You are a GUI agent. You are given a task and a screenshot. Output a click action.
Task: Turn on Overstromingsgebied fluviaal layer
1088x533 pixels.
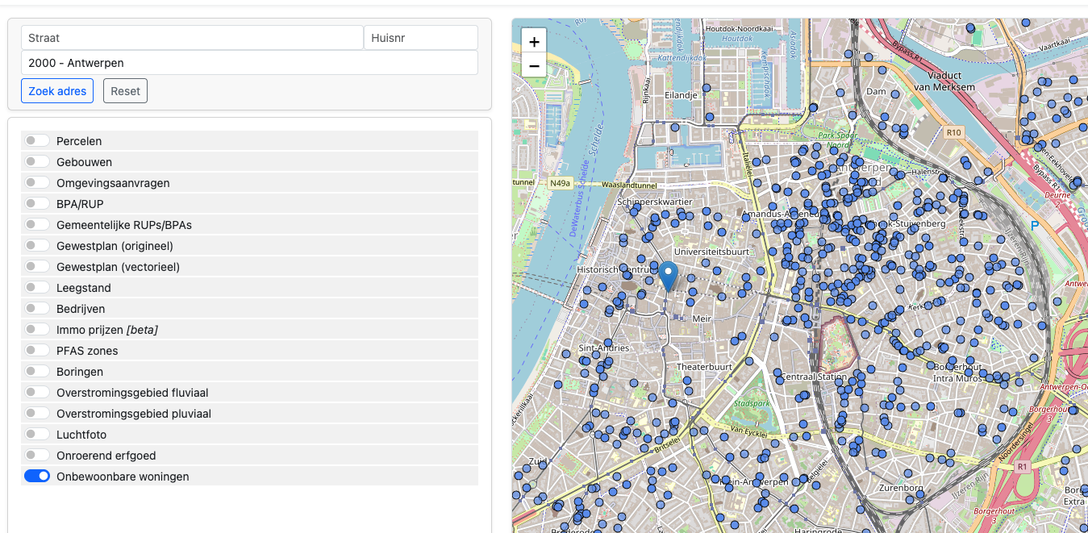(37, 393)
